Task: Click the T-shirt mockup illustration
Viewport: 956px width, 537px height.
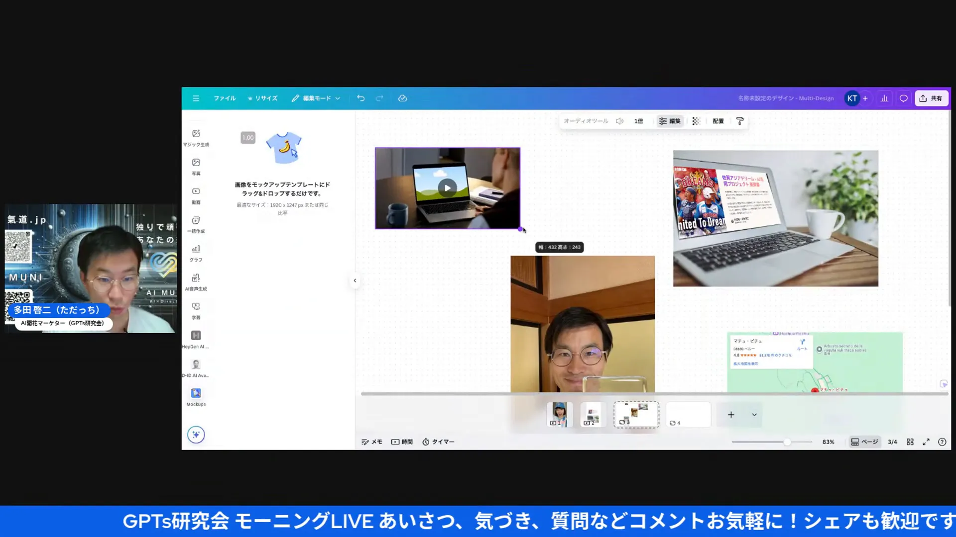Action: click(x=284, y=148)
